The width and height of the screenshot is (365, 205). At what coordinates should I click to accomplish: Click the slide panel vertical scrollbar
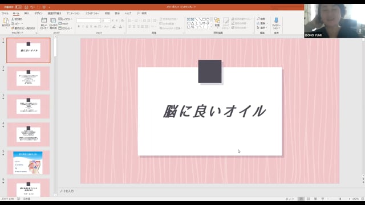(x=55, y=116)
